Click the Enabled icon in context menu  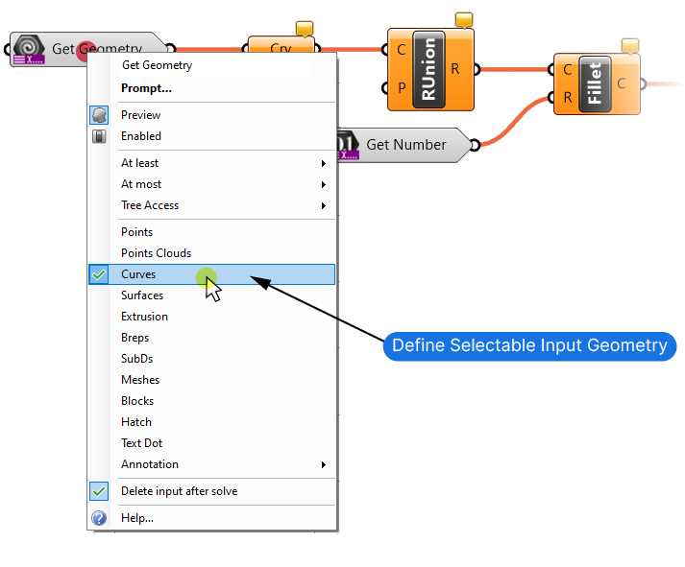tap(100, 136)
